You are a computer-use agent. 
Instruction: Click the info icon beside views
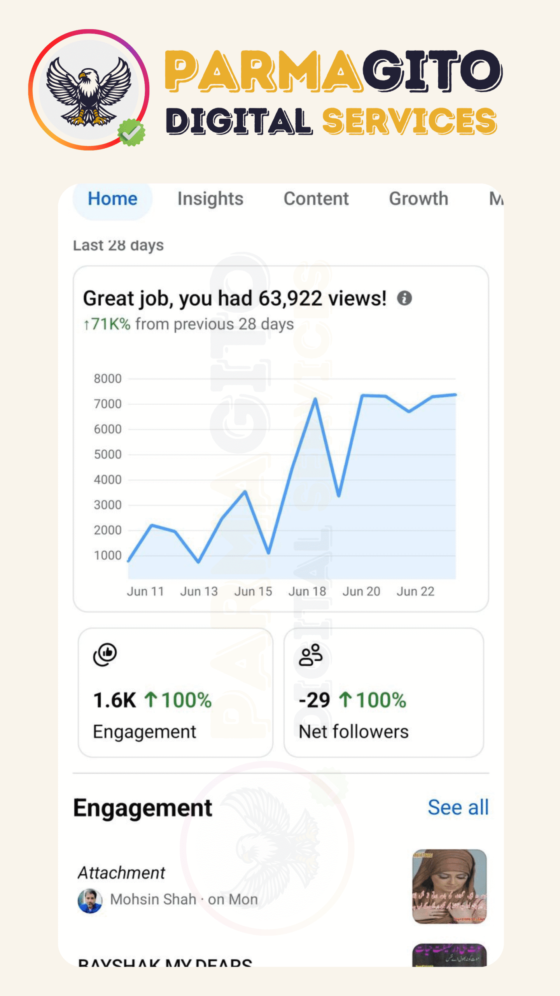tap(404, 298)
